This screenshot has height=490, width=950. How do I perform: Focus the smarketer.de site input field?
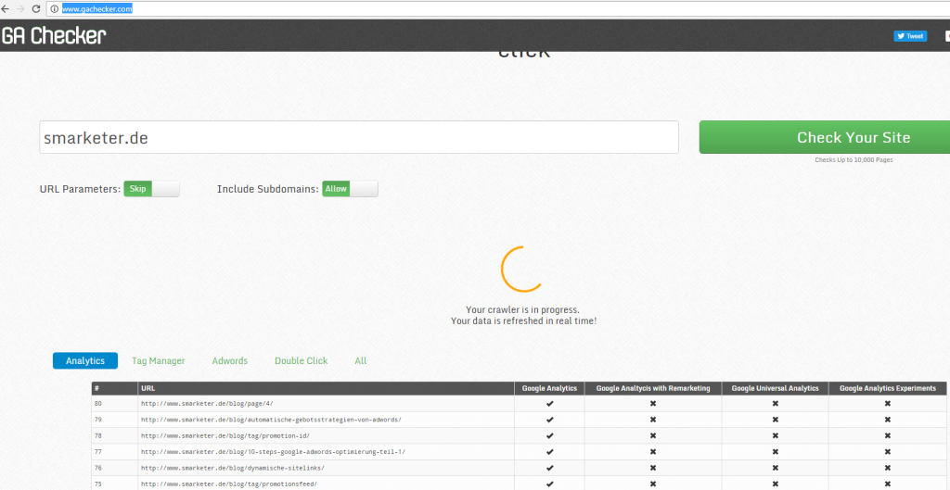pos(359,137)
